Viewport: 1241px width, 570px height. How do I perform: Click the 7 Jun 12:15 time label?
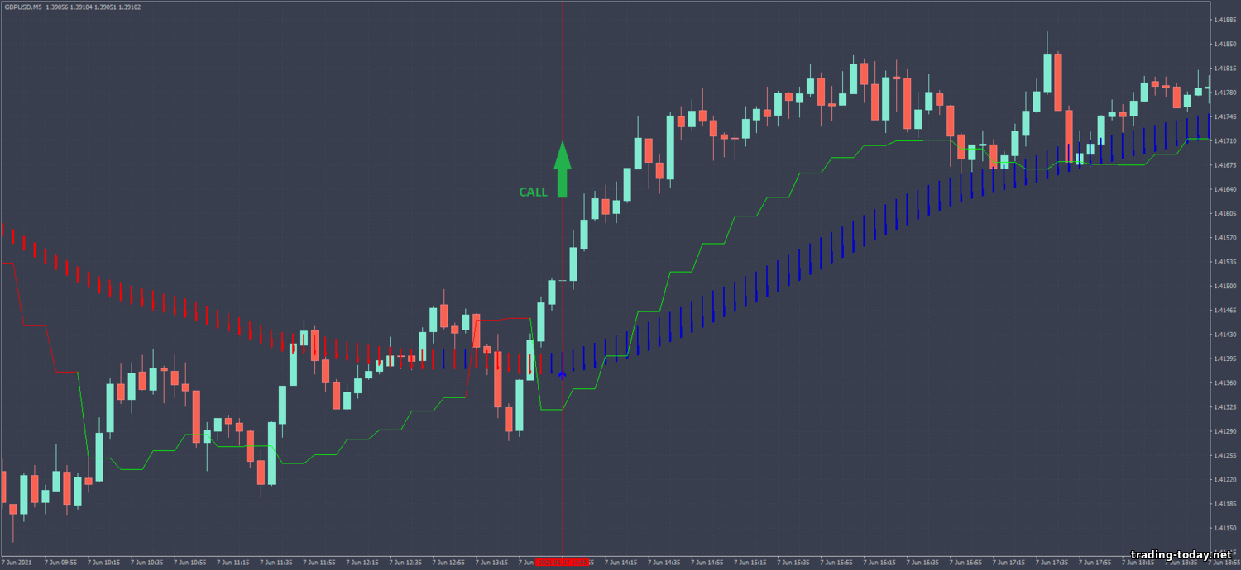(362, 563)
